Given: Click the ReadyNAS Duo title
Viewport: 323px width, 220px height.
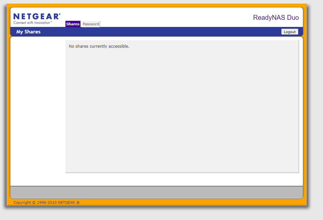Looking at the screenshot, I should click(x=276, y=18).
